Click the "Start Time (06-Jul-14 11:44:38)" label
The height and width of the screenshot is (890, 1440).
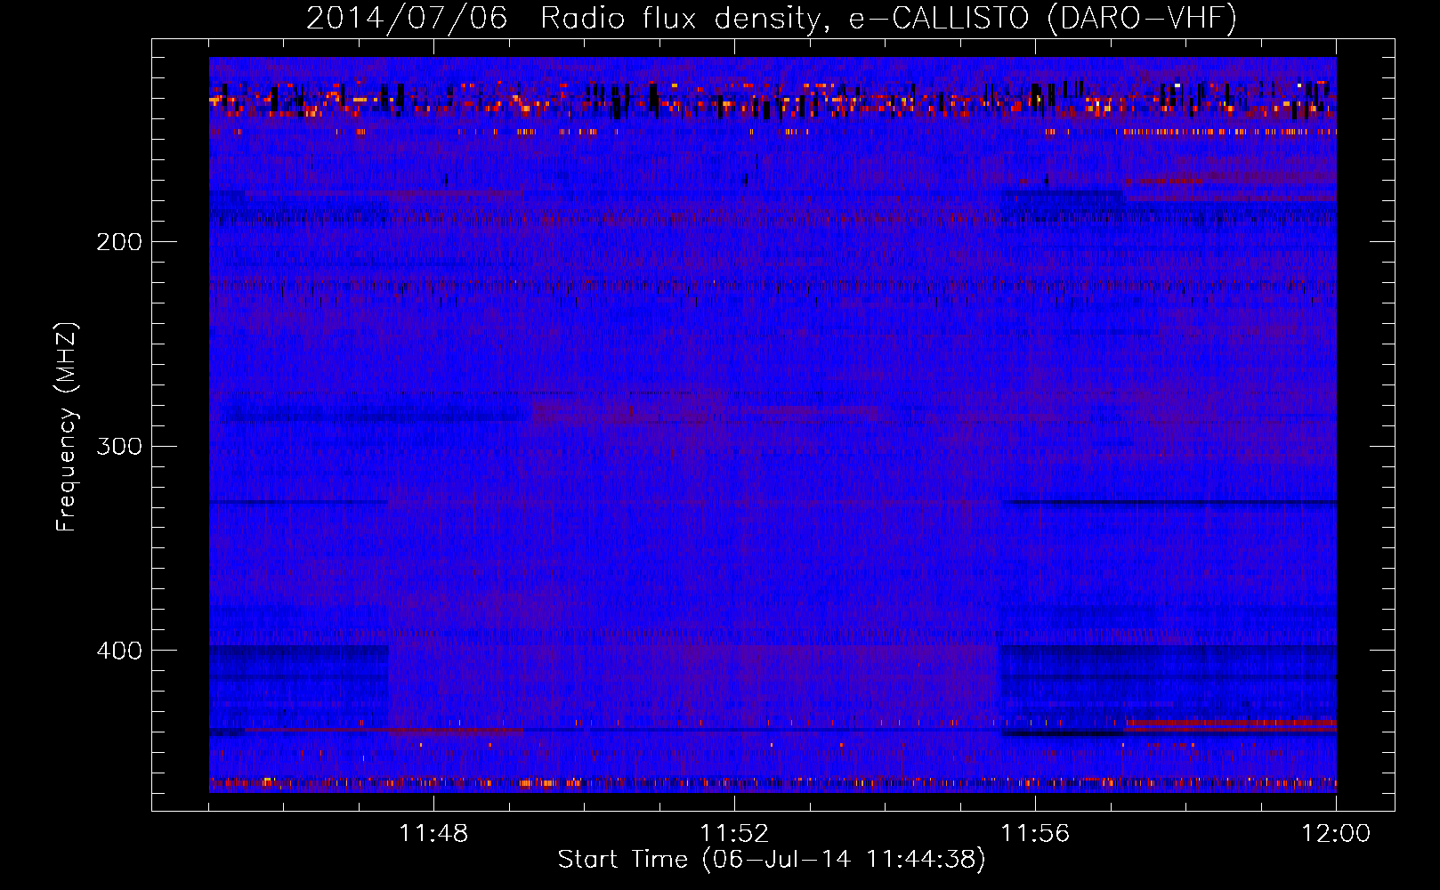772,860
